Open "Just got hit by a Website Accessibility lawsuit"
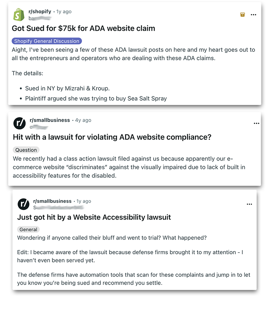 click(x=94, y=217)
